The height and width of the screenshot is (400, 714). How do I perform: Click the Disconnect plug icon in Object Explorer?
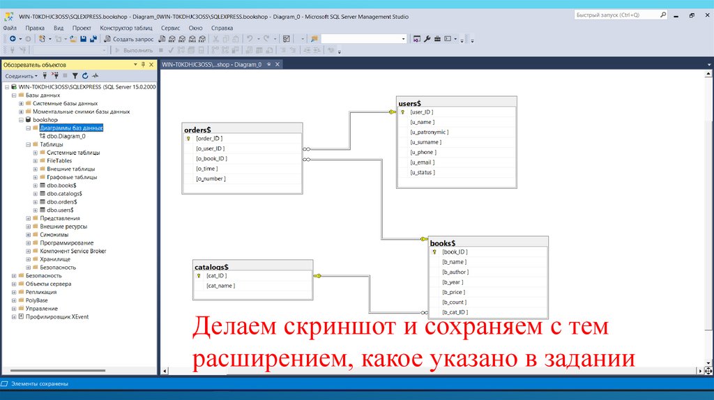pos(54,76)
